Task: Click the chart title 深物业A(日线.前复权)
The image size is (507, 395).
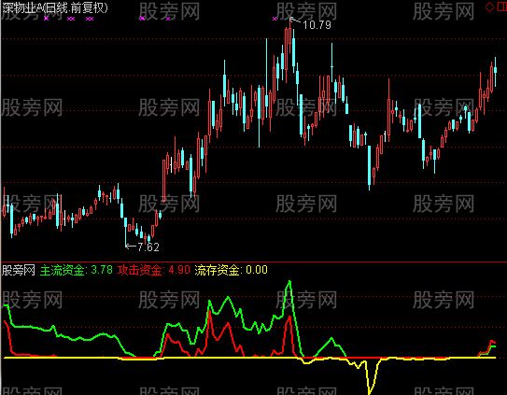Action: point(55,7)
